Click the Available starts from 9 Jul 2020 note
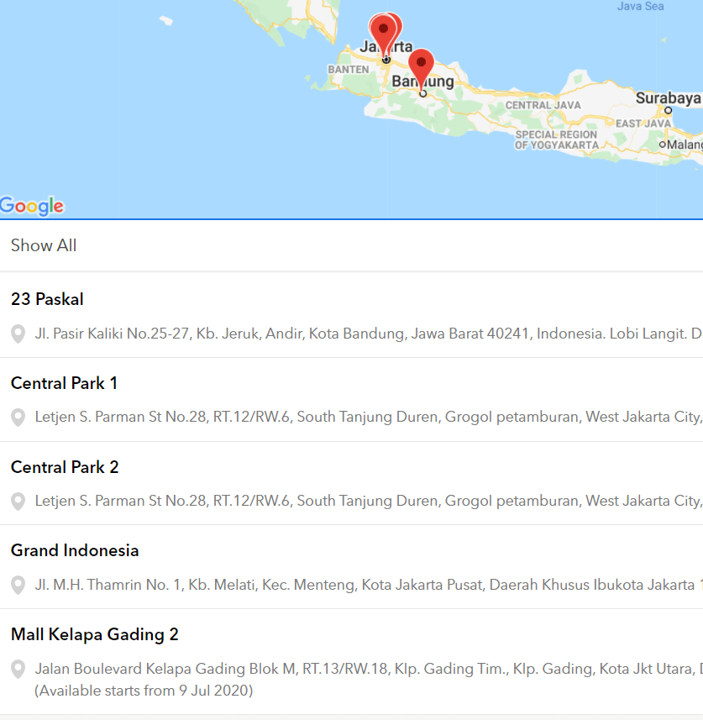 (144, 691)
